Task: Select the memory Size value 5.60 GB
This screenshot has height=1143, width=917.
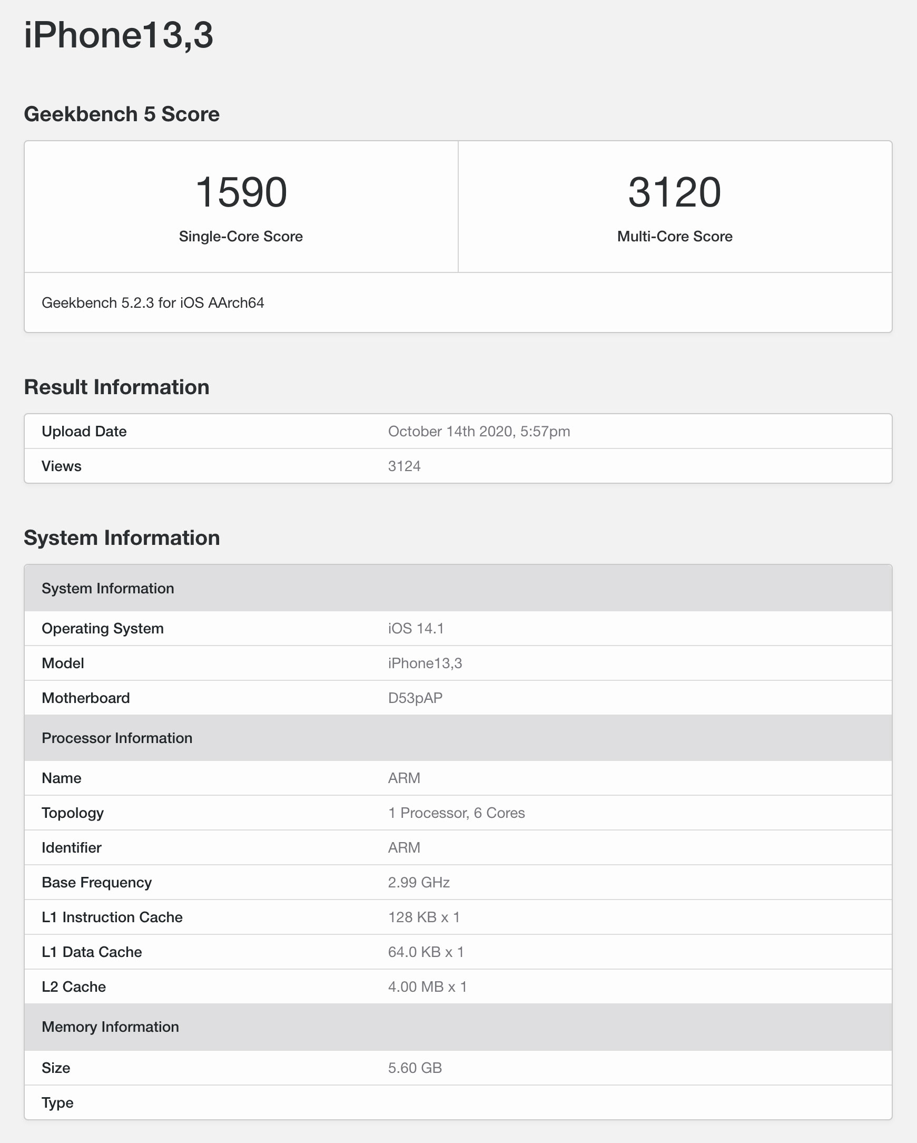Action: [x=415, y=1068]
